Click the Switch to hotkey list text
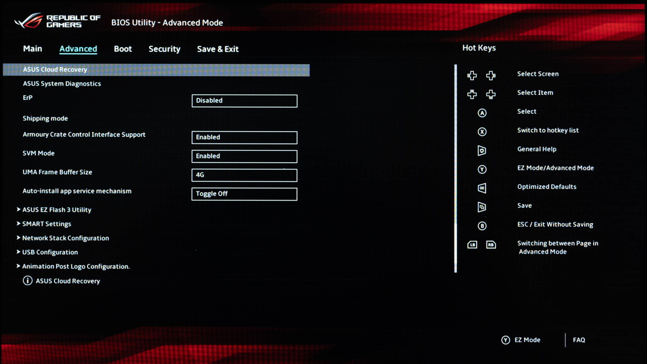This screenshot has width=647, height=364. pyautogui.click(x=548, y=131)
